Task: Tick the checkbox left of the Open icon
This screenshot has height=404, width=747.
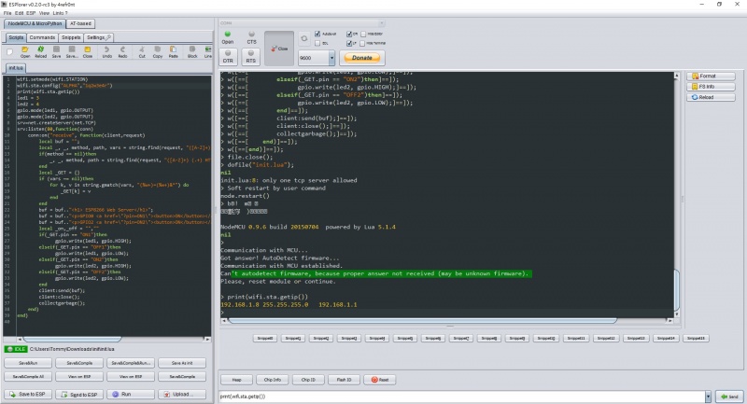Action: coord(9,51)
